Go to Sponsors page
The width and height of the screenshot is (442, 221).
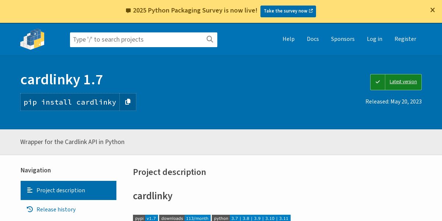[x=343, y=39]
